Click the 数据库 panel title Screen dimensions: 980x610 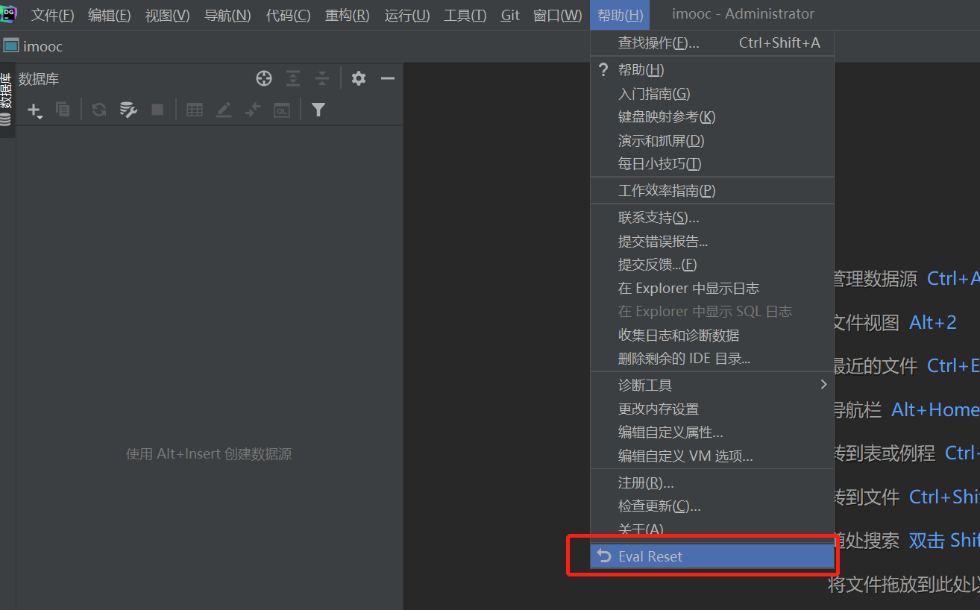[x=39, y=79]
